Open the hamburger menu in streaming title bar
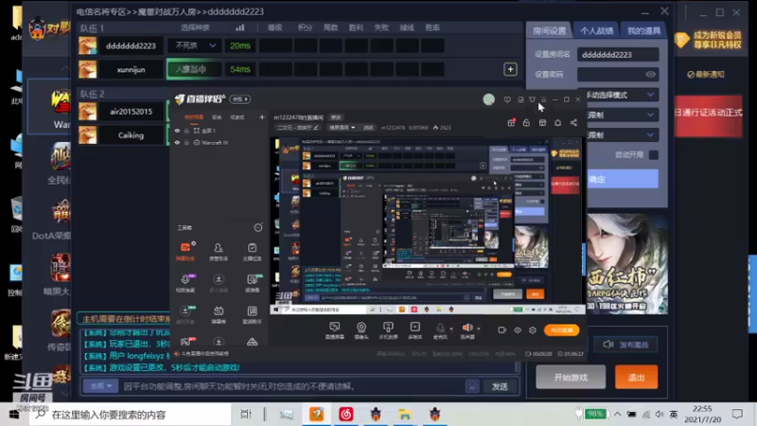This screenshot has width=757, height=426. pyautogui.click(x=543, y=99)
